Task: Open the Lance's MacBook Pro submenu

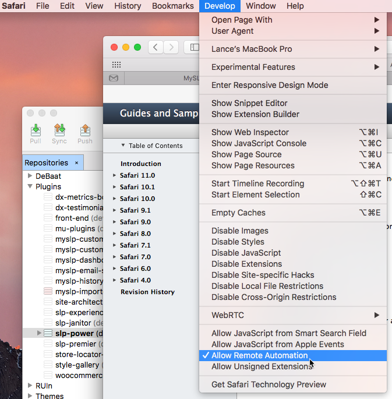Action: [293, 49]
